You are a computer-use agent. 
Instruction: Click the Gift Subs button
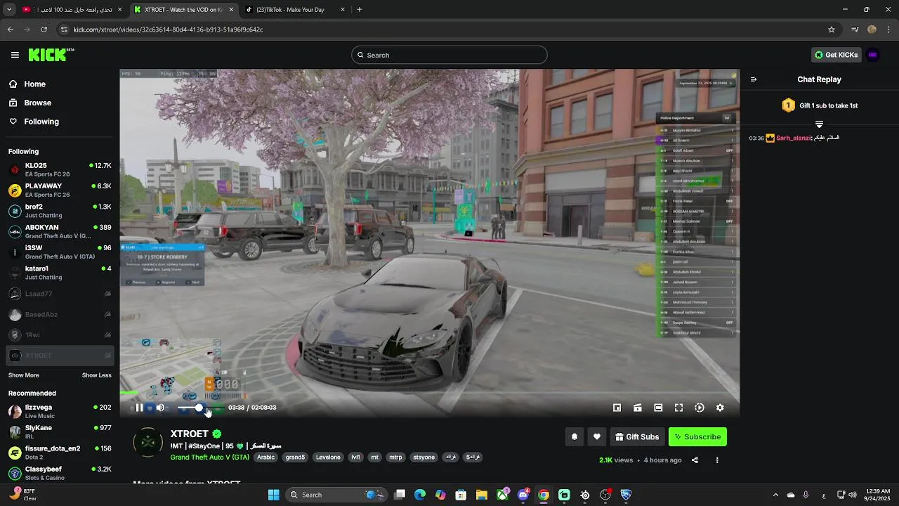coord(637,436)
